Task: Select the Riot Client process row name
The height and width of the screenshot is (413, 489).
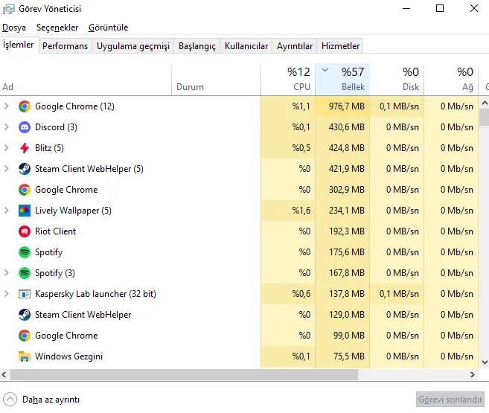Action: tap(56, 231)
